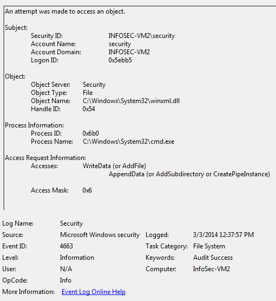Click the Access Mask value 0x6

pyautogui.click(x=87, y=190)
